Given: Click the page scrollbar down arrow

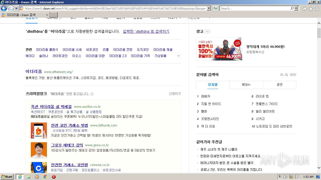Looking at the screenshot, I should (319, 168).
